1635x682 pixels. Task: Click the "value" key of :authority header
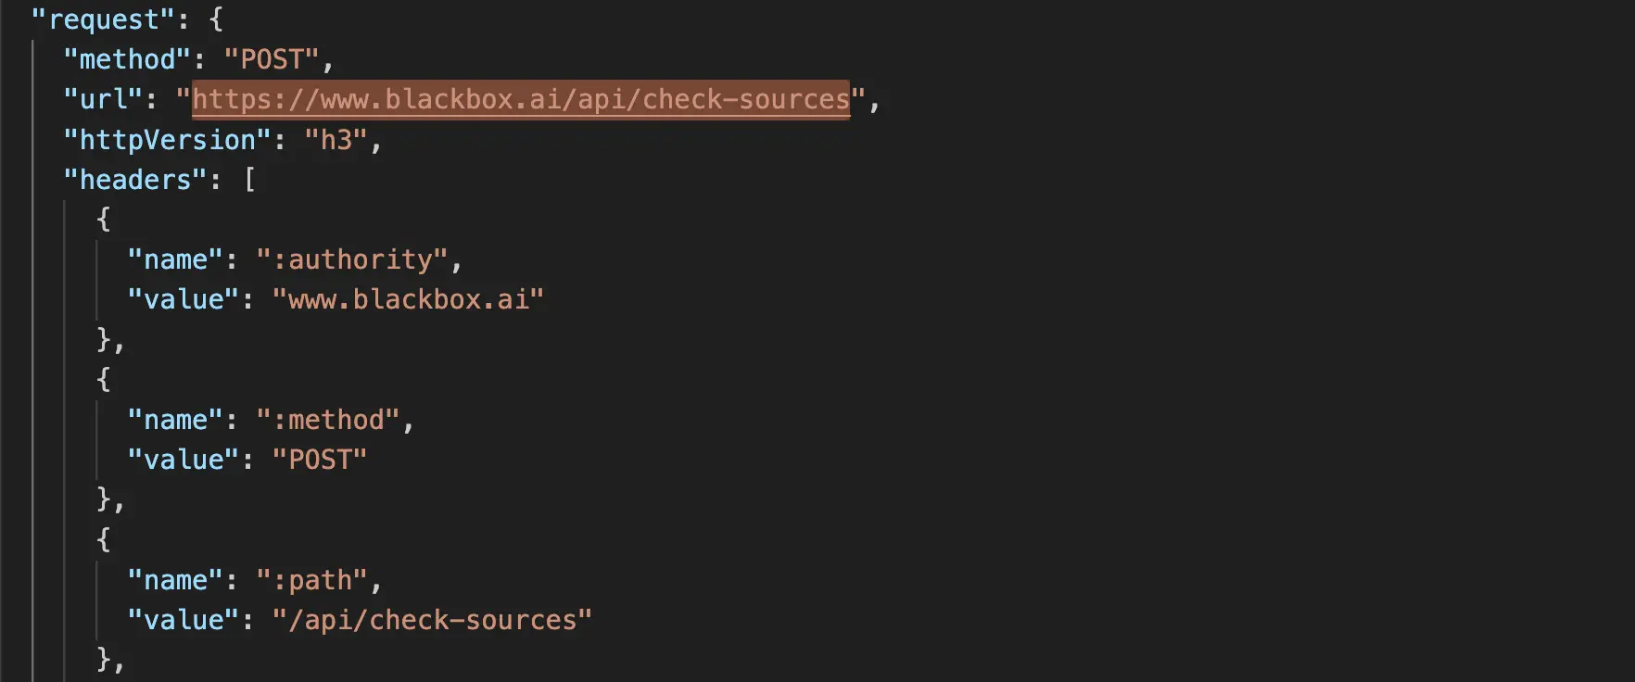[184, 299]
